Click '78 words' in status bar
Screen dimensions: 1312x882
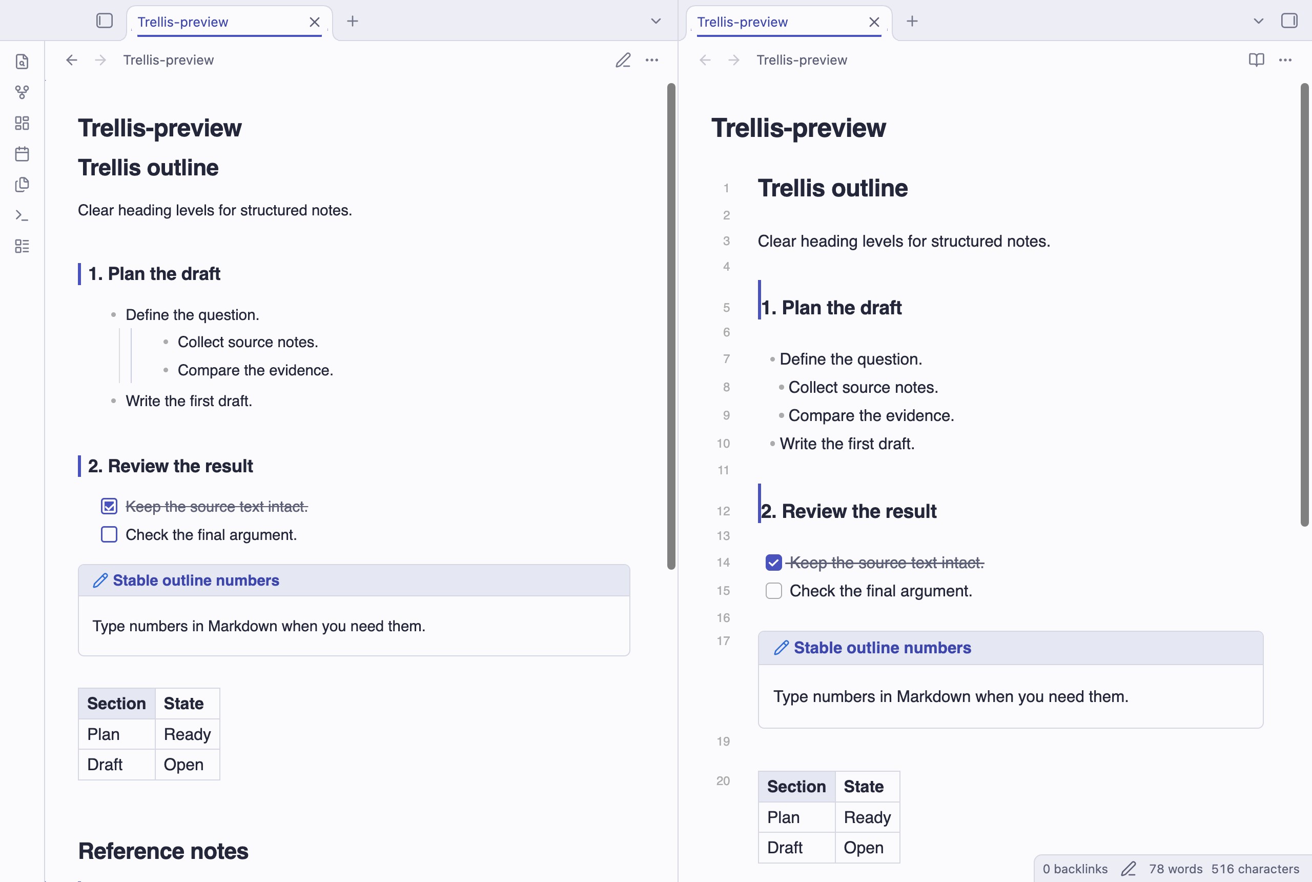[x=1175, y=869]
